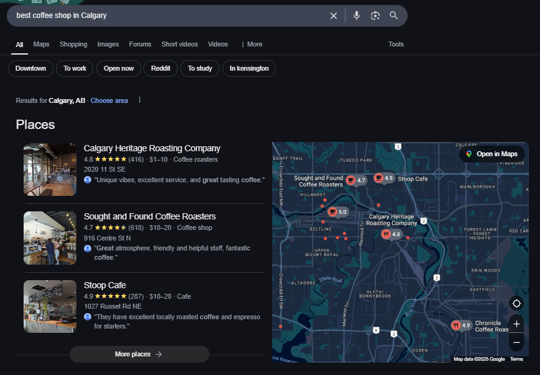Open Google Lens image search
Image resolution: width=540 pixels, height=375 pixels.
pos(375,15)
